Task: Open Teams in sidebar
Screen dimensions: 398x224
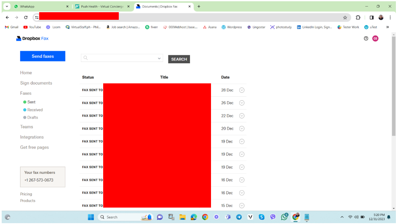Action: click(x=27, y=127)
